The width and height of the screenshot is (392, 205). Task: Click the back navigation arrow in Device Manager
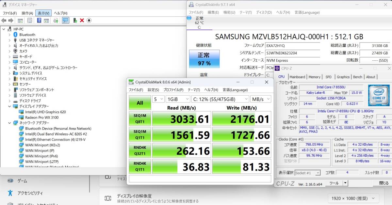pyautogui.click(x=4, y=20)
